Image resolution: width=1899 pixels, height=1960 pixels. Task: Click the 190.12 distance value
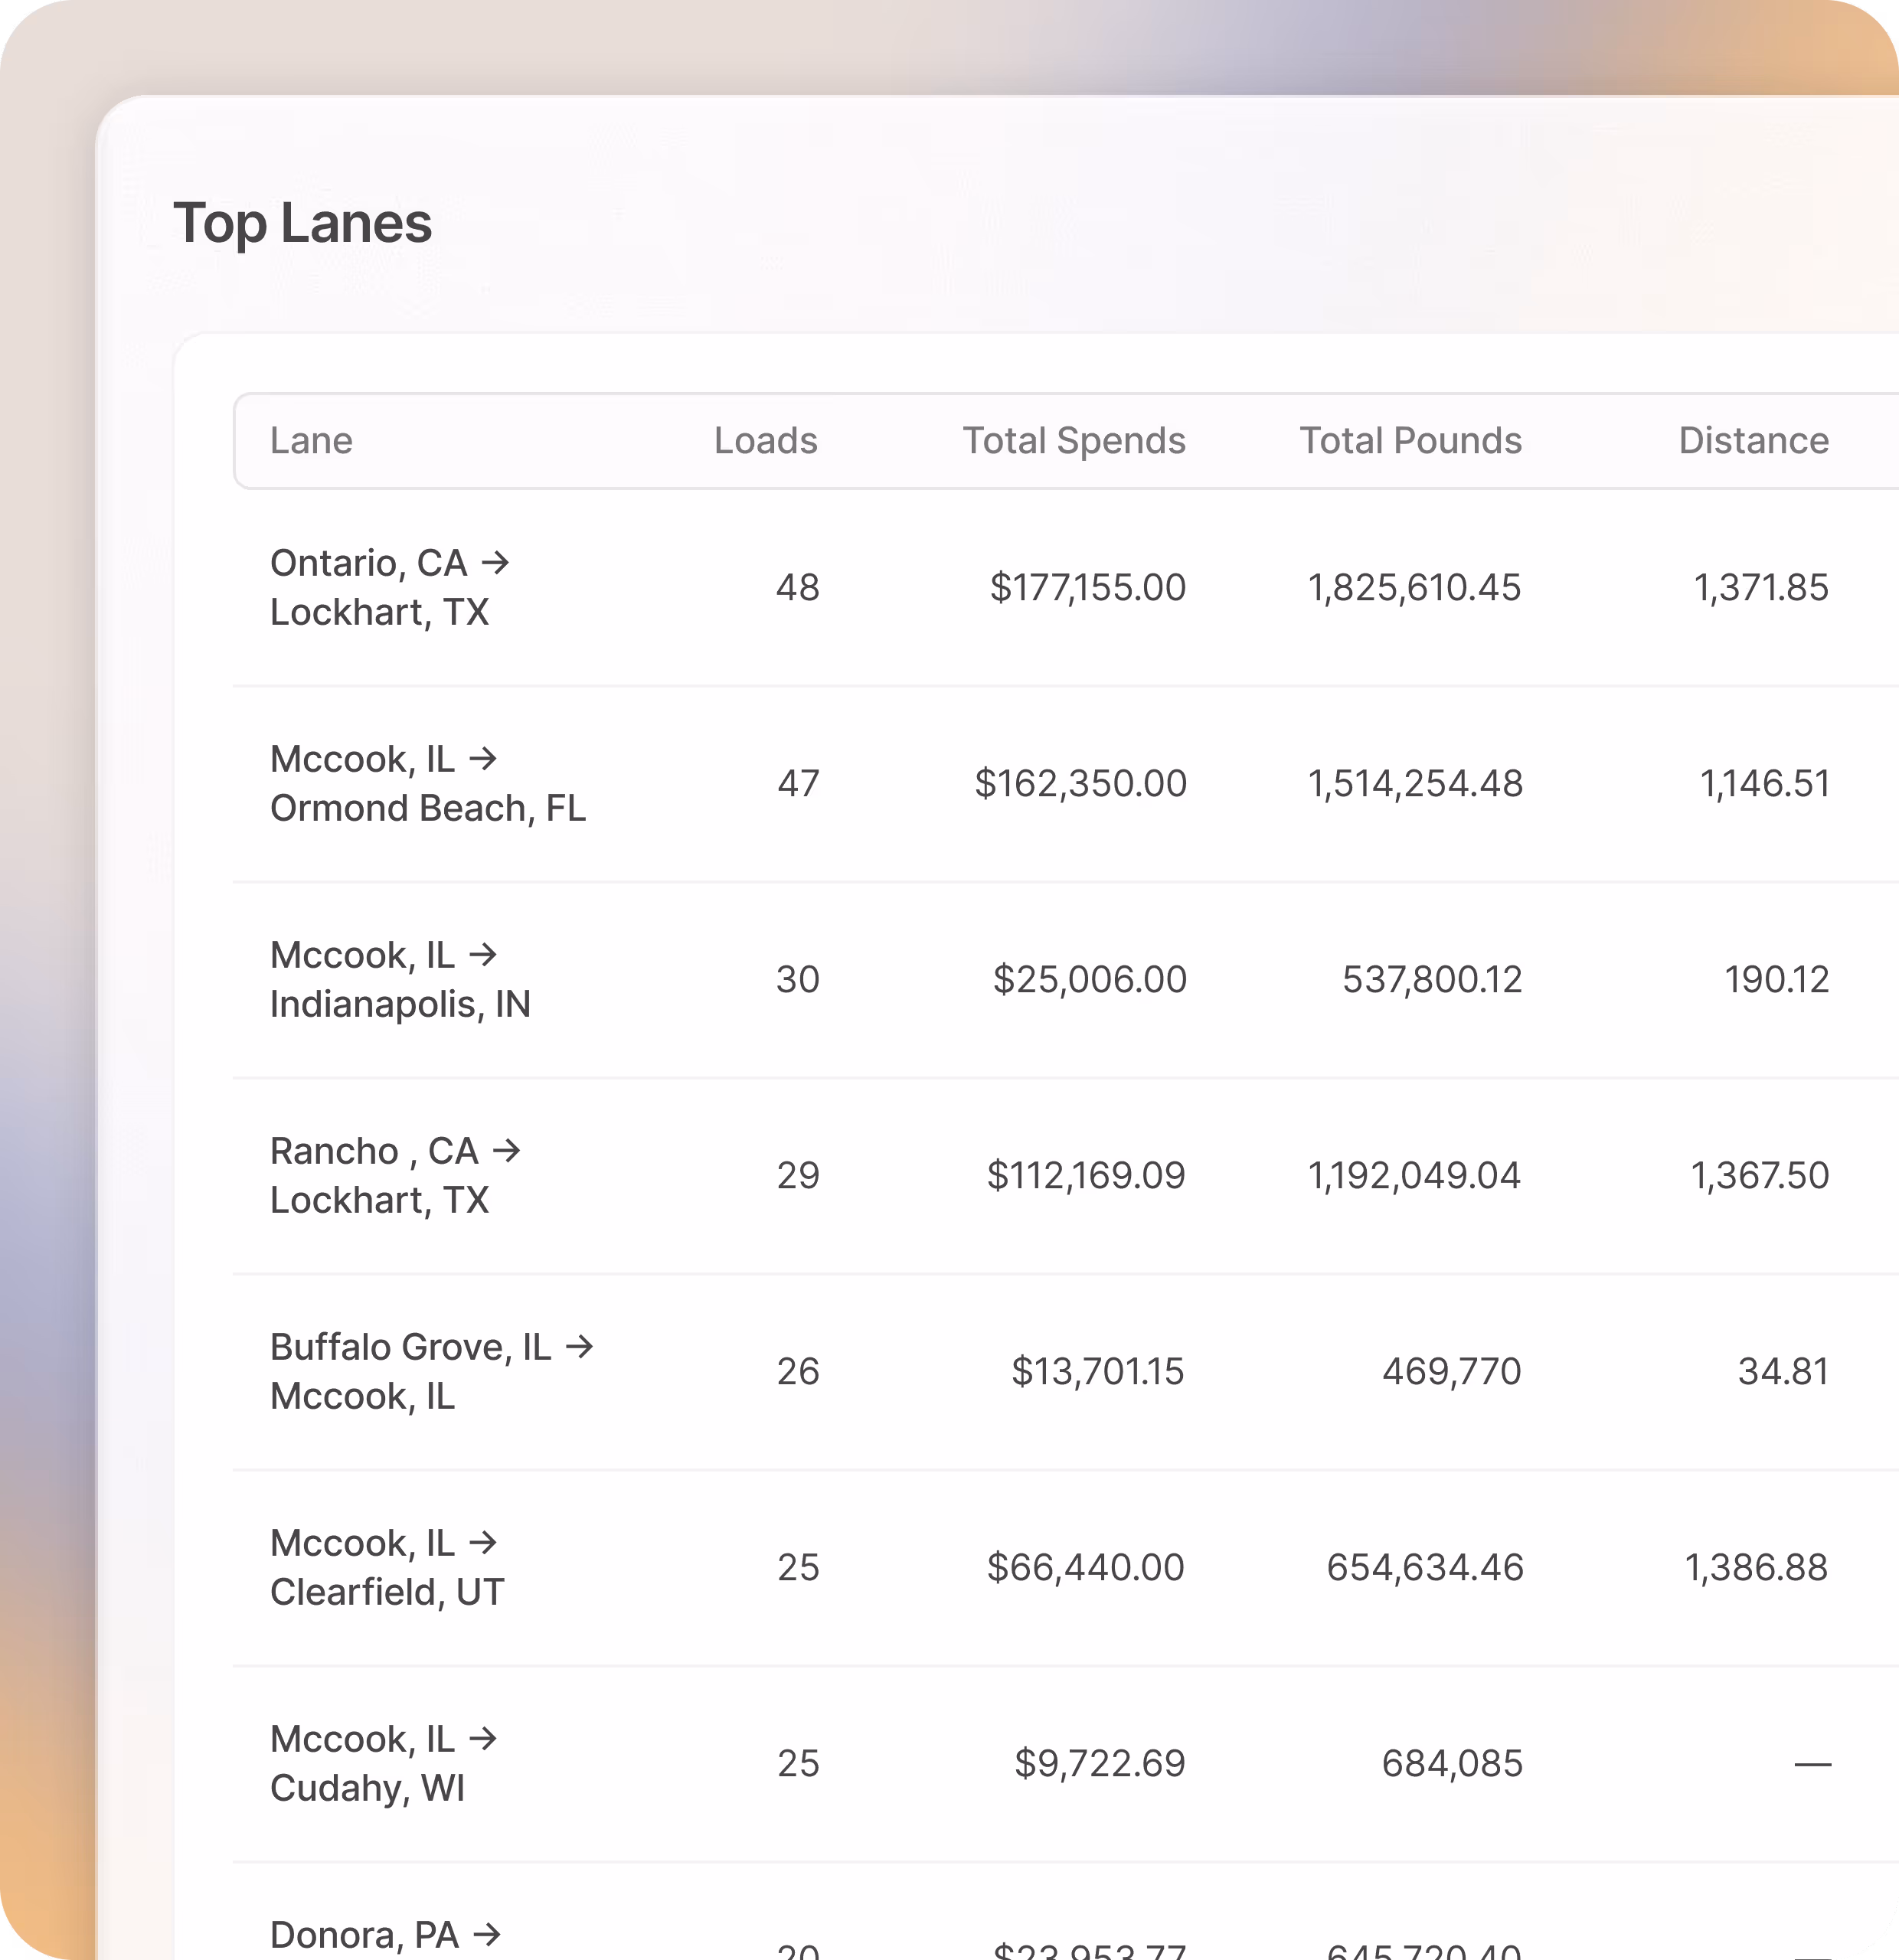click(x=1776, y=980)
